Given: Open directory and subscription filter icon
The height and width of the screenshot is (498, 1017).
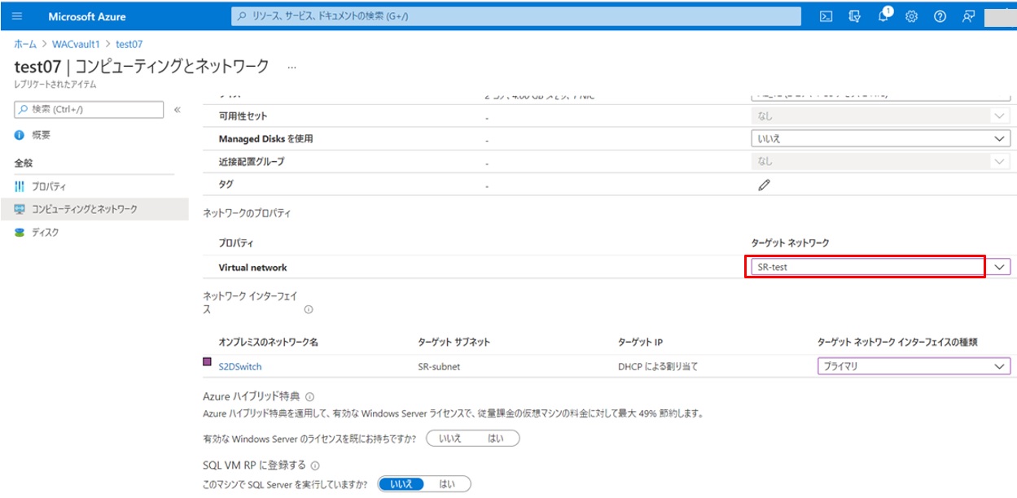Looking at the screenshot, I should [x=854, y=16].
